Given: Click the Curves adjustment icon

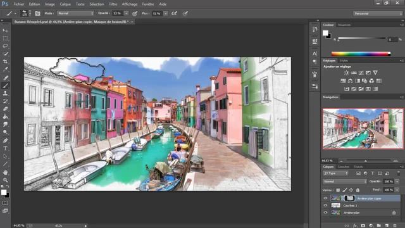Looking at the screenshot, I should coord(361,73).
